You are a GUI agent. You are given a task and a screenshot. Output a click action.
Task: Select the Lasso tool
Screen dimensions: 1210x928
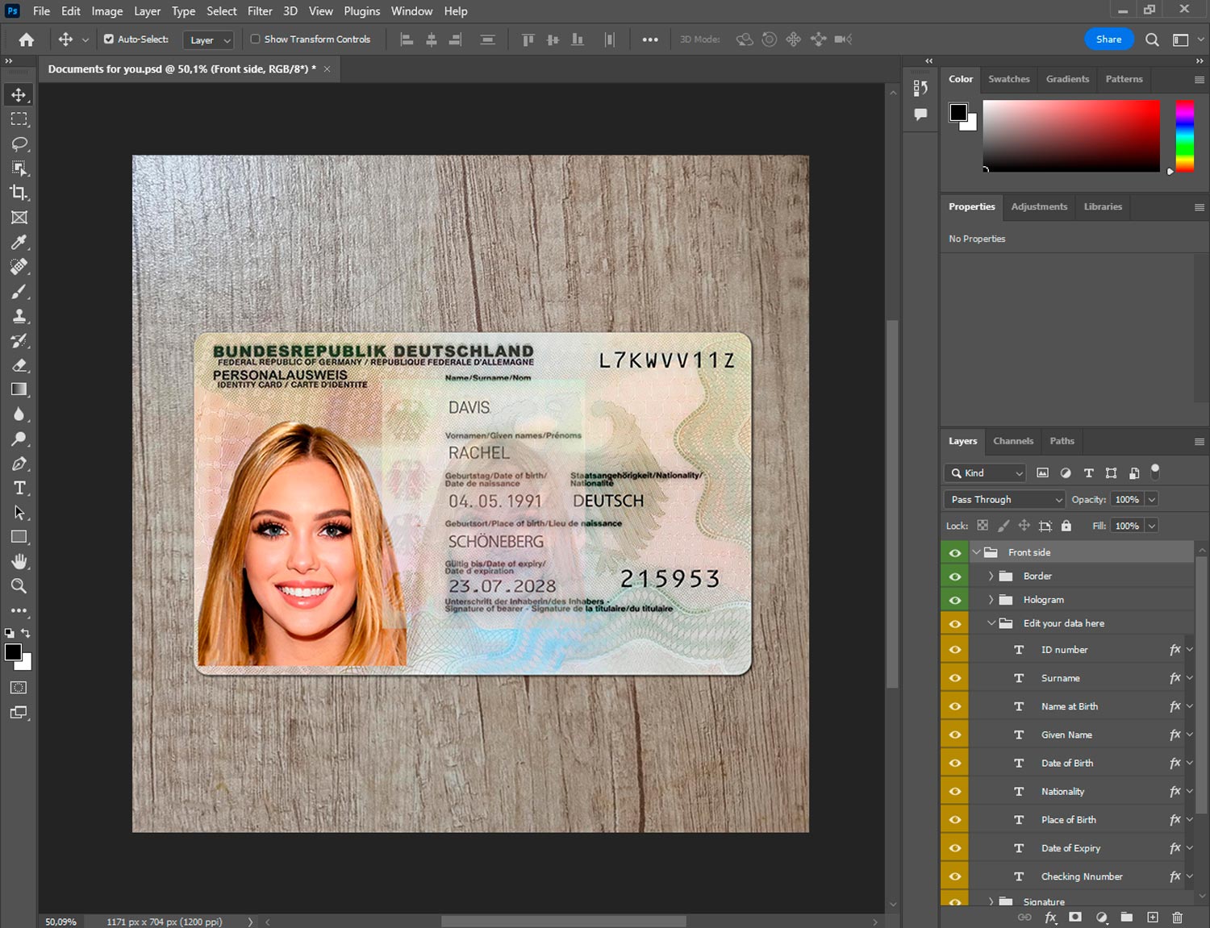[x=19, y=144]
